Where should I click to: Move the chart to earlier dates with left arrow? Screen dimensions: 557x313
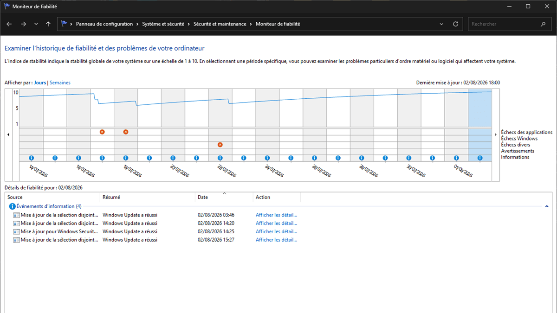point(8,134)
